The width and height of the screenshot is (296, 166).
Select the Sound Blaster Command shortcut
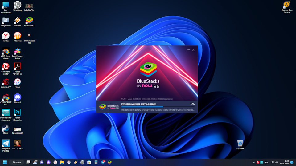(x=6, y=115)
